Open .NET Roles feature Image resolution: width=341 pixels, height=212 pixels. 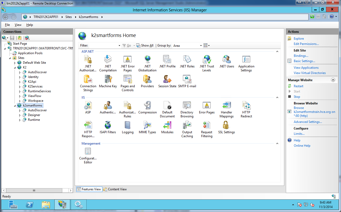187,62
